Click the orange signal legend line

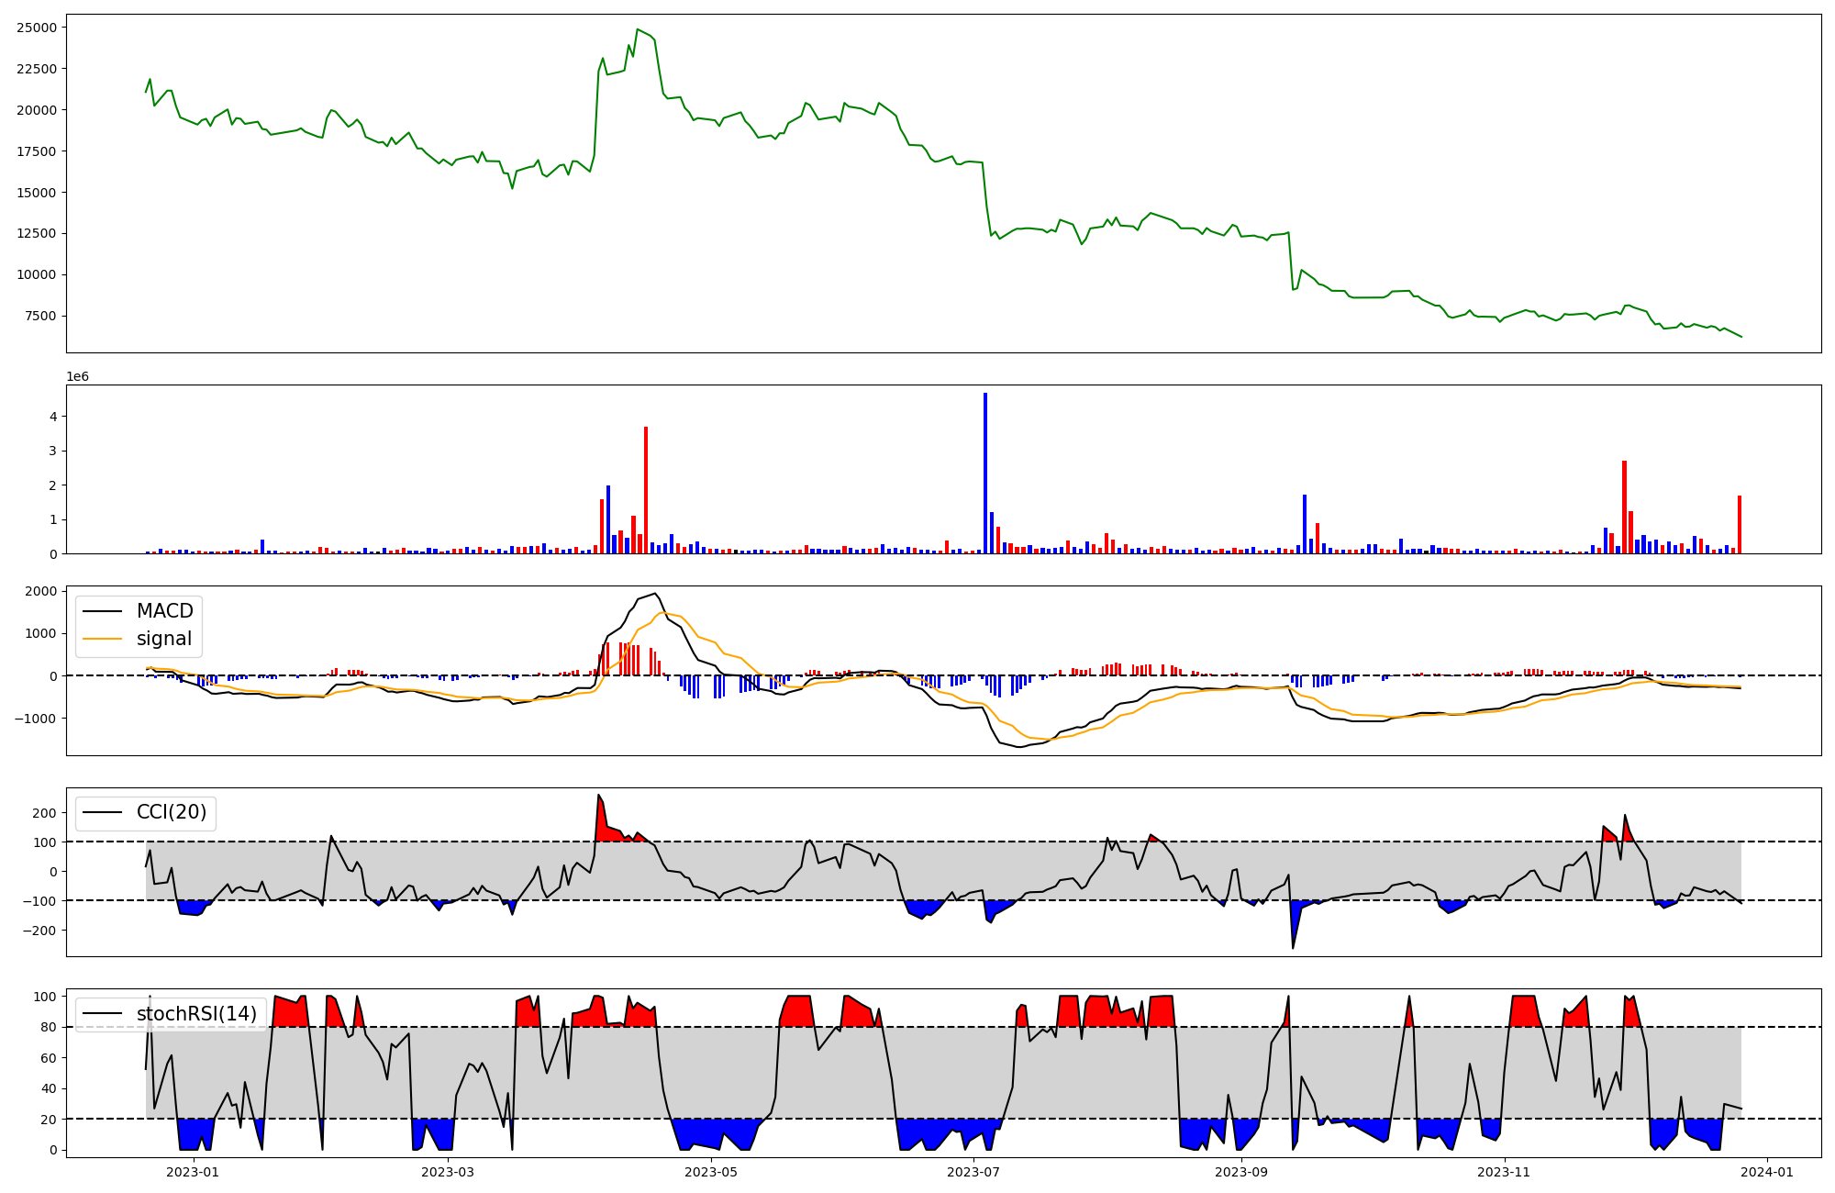[x=102, y=639]
